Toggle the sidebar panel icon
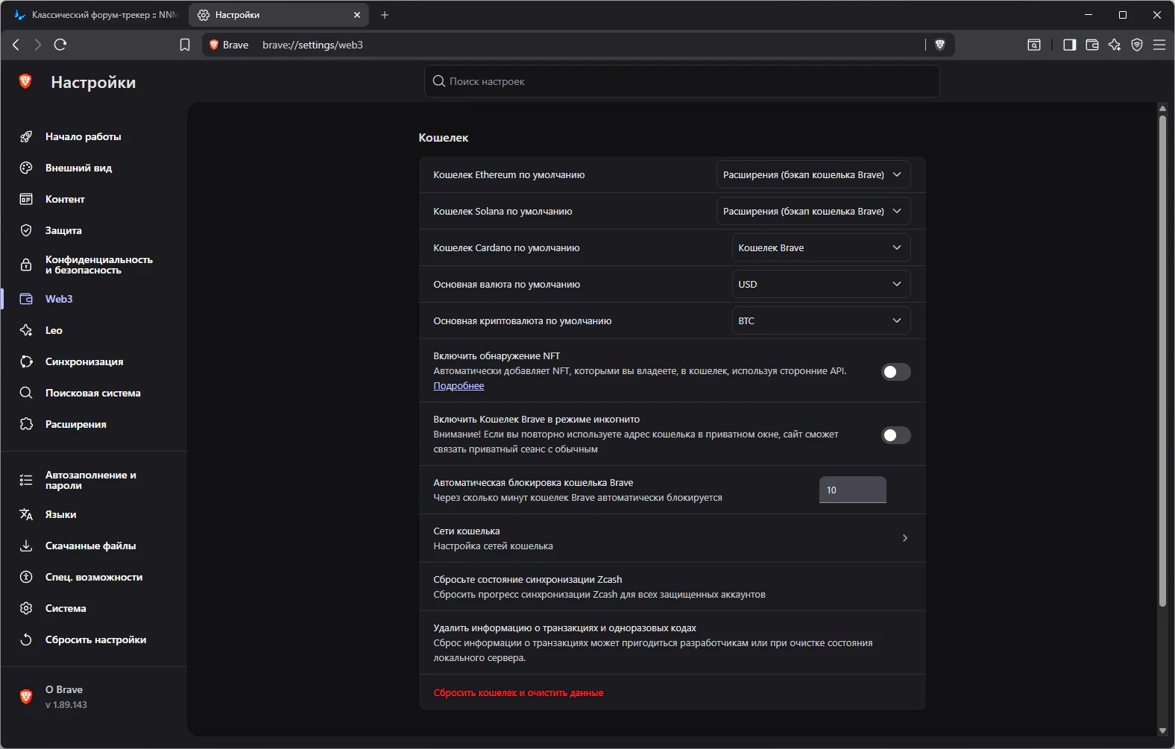This screenshot has width=1175, height=749. [x=1070, y=45]
